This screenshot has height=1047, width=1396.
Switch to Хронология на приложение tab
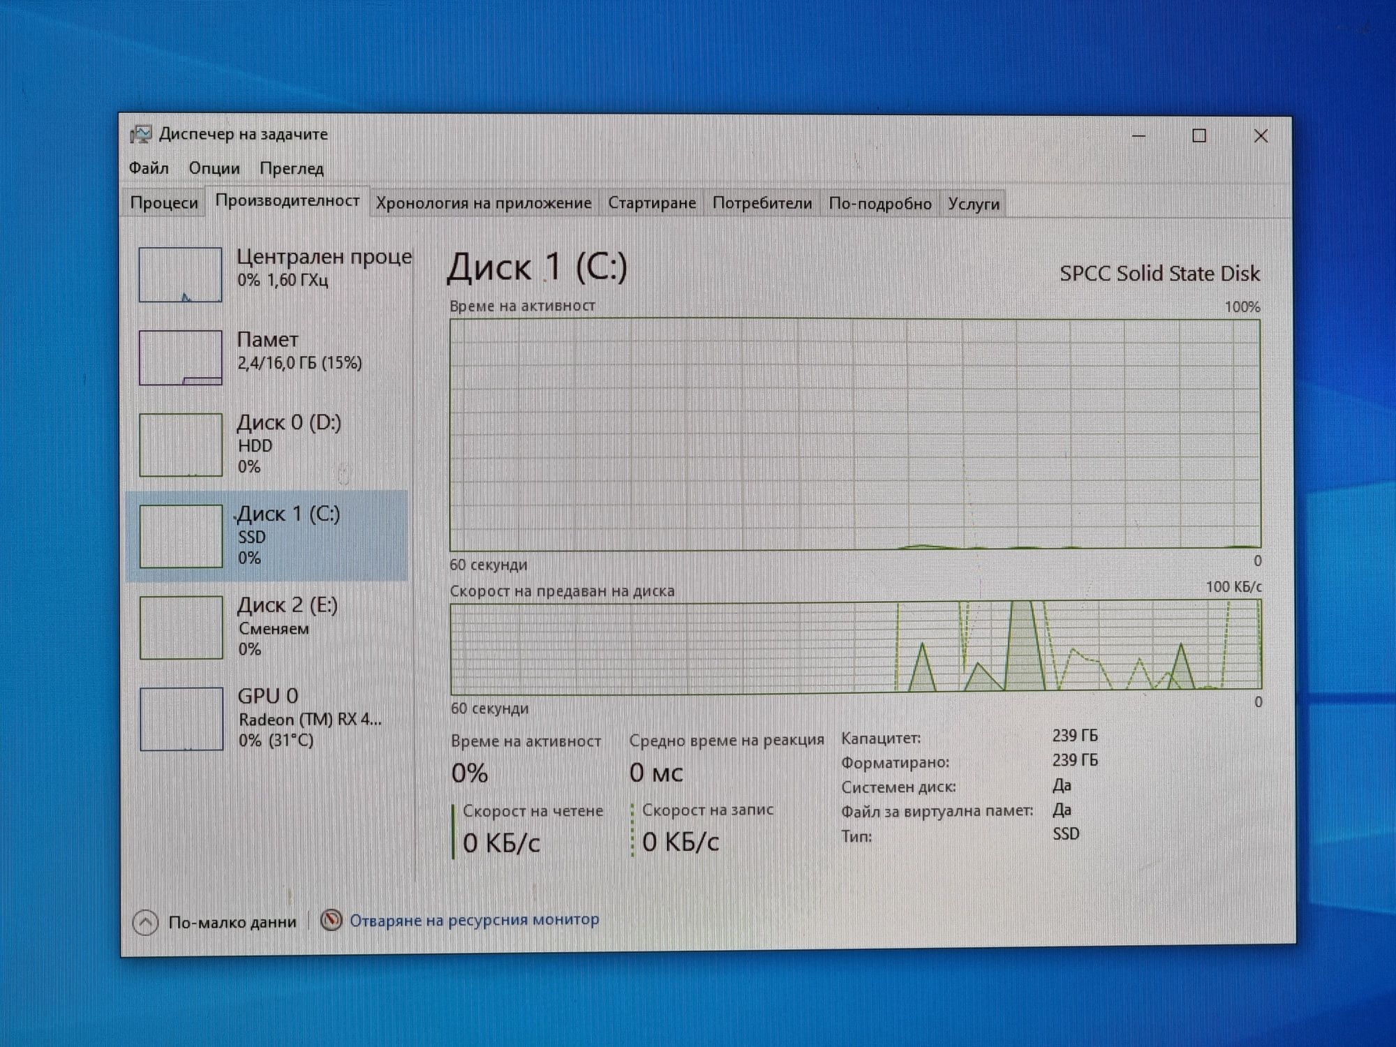coord(484,203)
